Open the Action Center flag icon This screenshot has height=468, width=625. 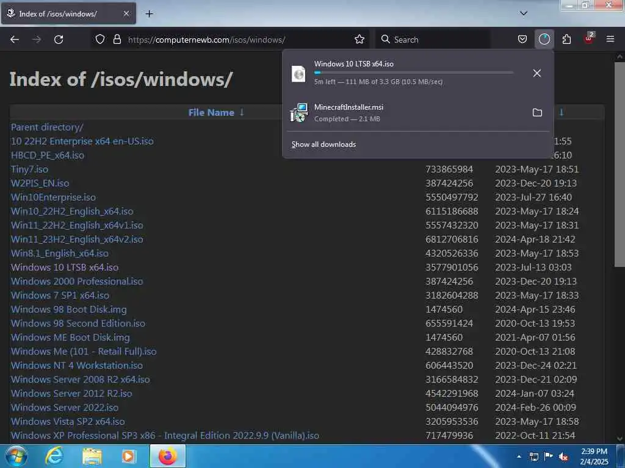click(x=549, y=456)
